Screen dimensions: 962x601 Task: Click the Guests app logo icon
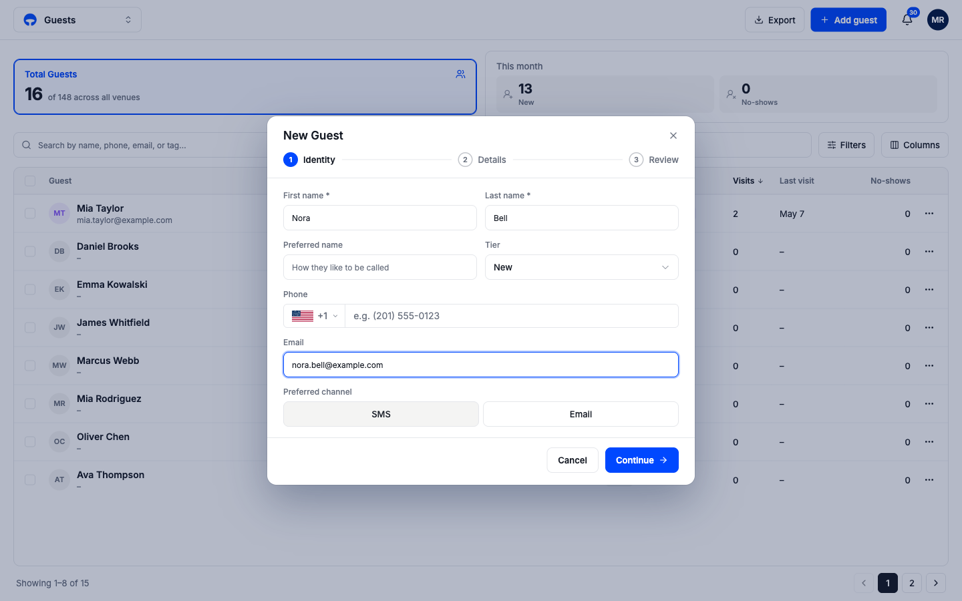pyautogui.click(x=30, y=20)
